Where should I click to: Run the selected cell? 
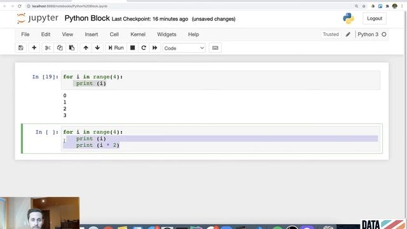[116, 48]
